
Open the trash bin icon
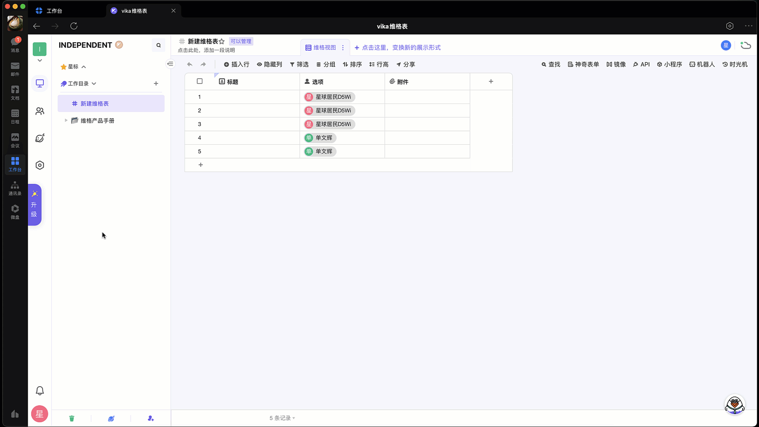pos(72,418)
